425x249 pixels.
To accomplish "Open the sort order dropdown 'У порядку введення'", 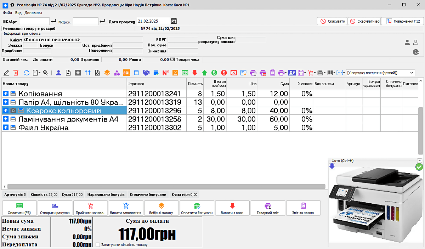I will (x=380, y=73).
